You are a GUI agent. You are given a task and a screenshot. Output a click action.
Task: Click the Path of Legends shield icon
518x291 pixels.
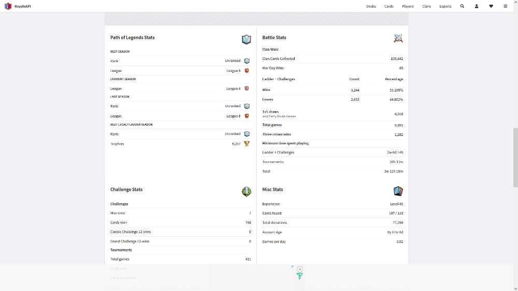click(247, 39)
